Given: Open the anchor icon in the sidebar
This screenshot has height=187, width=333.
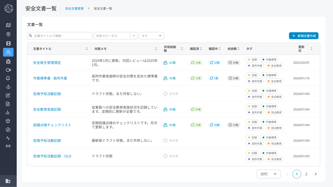Looking at the screenshot, I should click(8, 87).
